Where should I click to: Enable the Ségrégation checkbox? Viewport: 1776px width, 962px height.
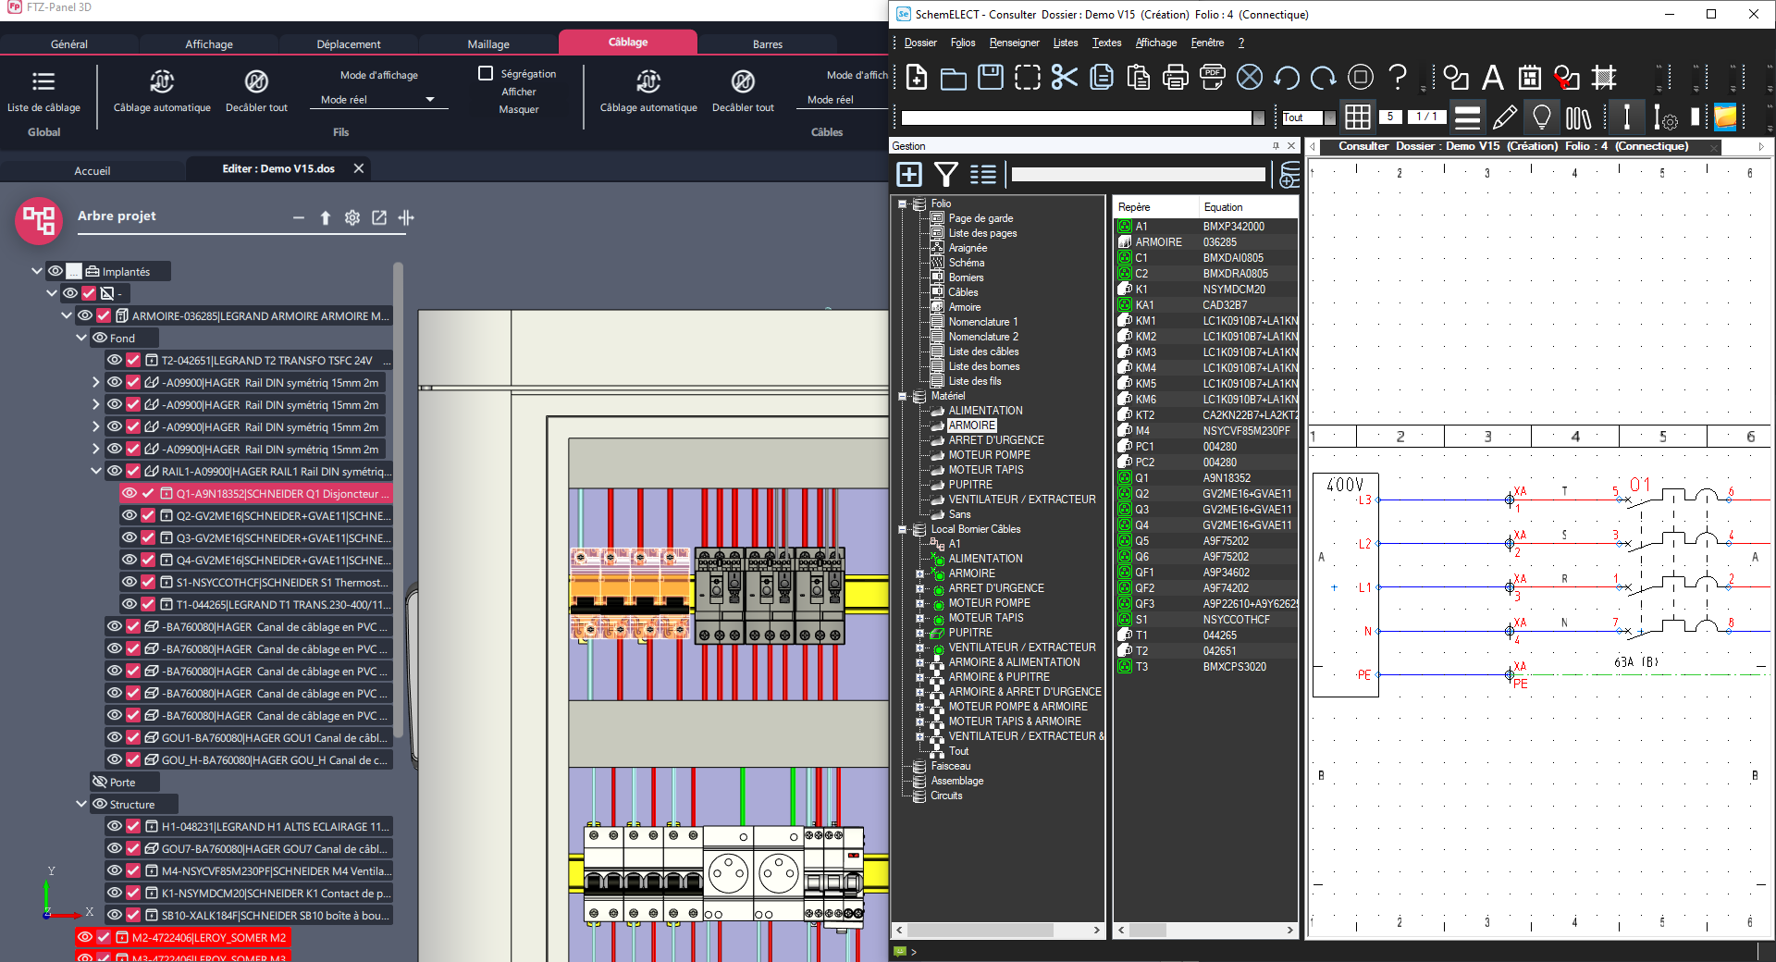coord(486,73)
